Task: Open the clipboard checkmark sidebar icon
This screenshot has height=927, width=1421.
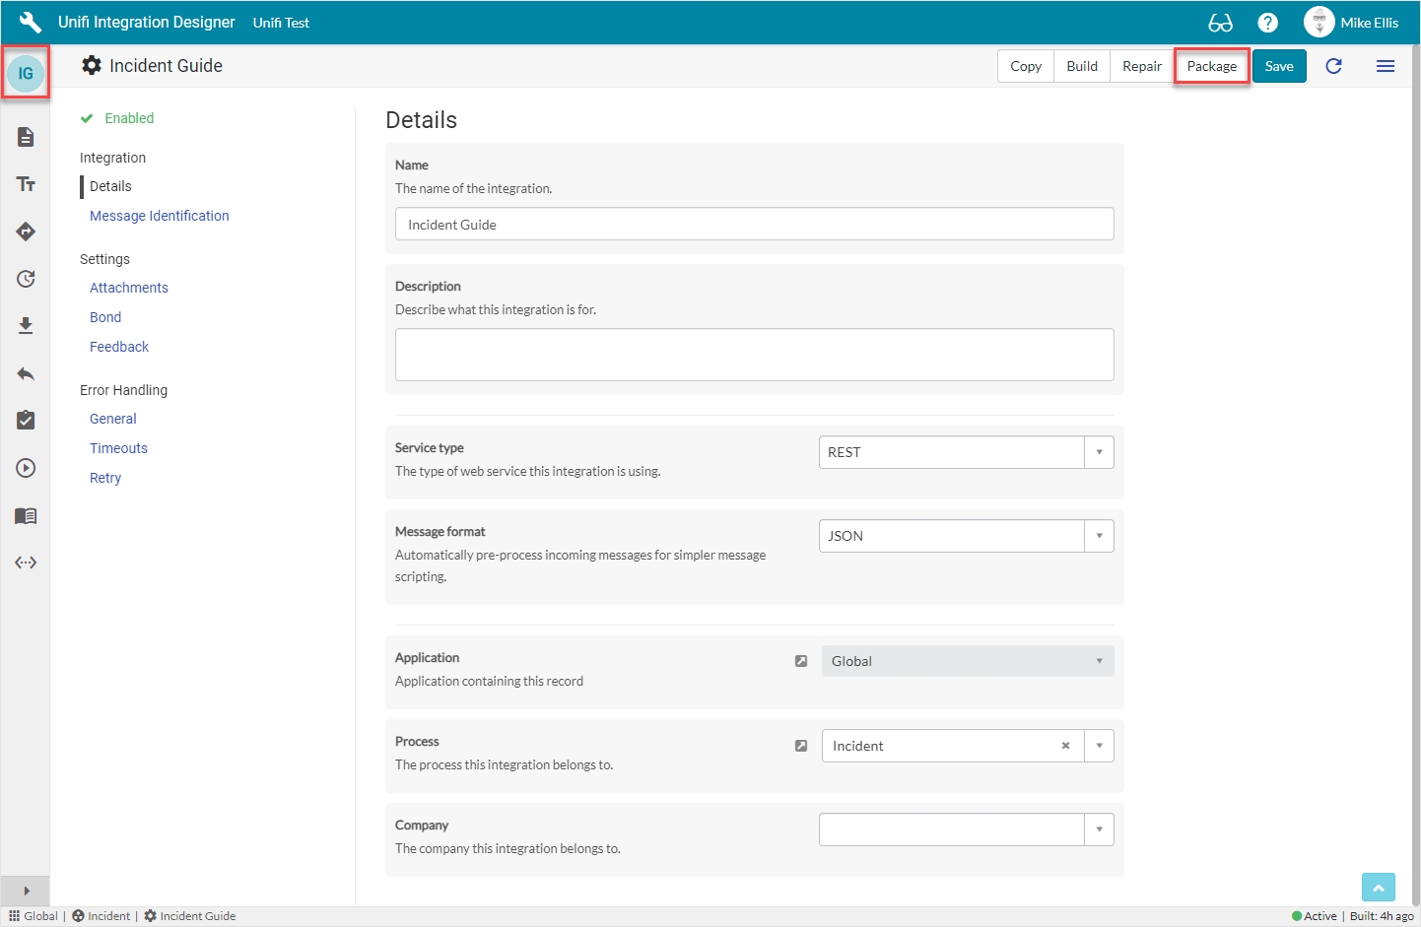Action: pos(26,421)
